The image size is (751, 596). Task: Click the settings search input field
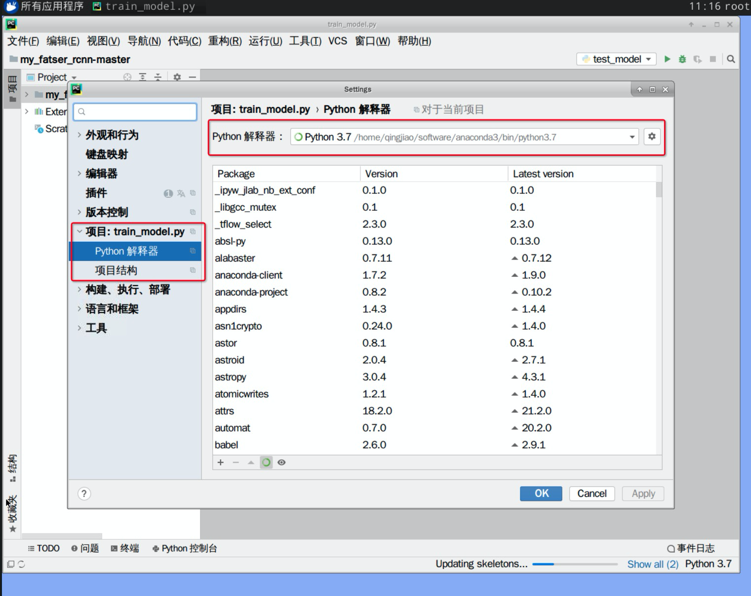[x=135, y=112]
